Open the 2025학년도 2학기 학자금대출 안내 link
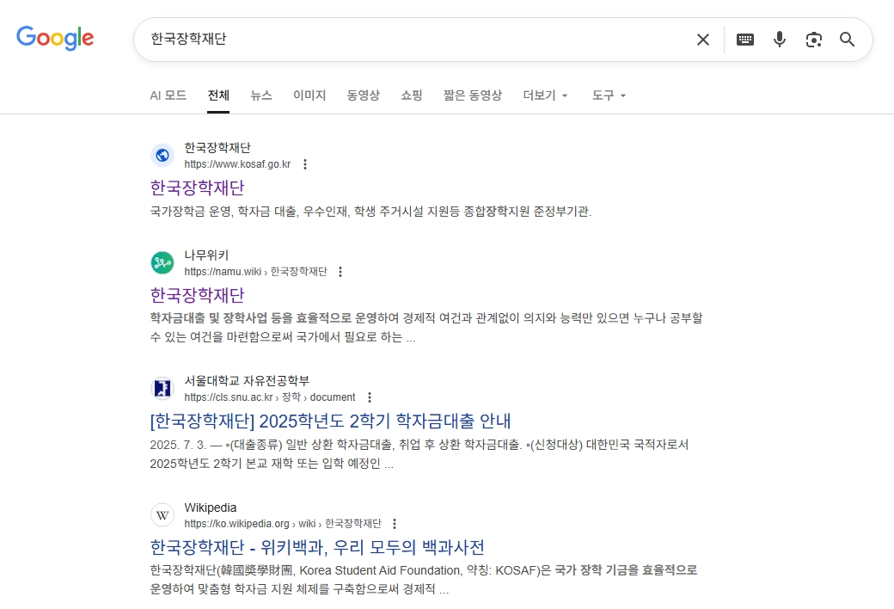 (330, 421)
